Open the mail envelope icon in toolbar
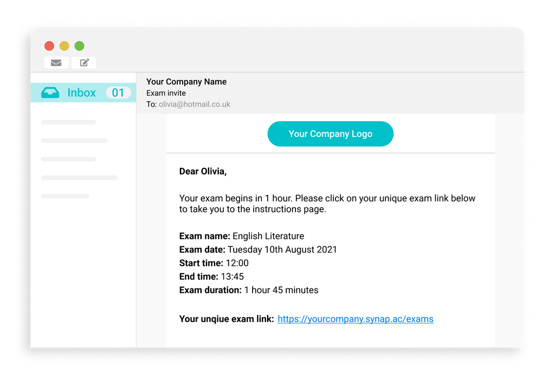This screenshot has height=369, width=555. 55,63
